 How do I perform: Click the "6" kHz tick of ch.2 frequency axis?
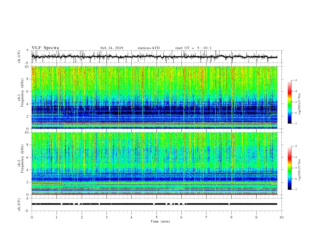tap(28, 157)
